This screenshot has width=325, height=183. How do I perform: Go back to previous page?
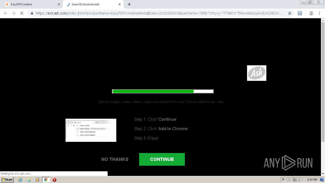6,13
